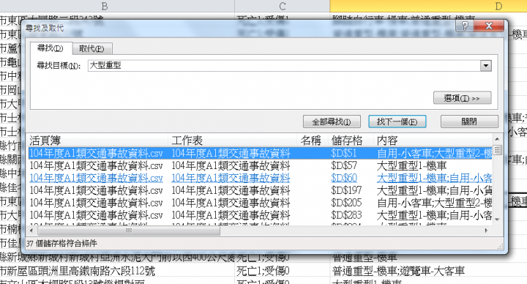
Task: Click the 工作表 column header
Action: click(233, 141)
